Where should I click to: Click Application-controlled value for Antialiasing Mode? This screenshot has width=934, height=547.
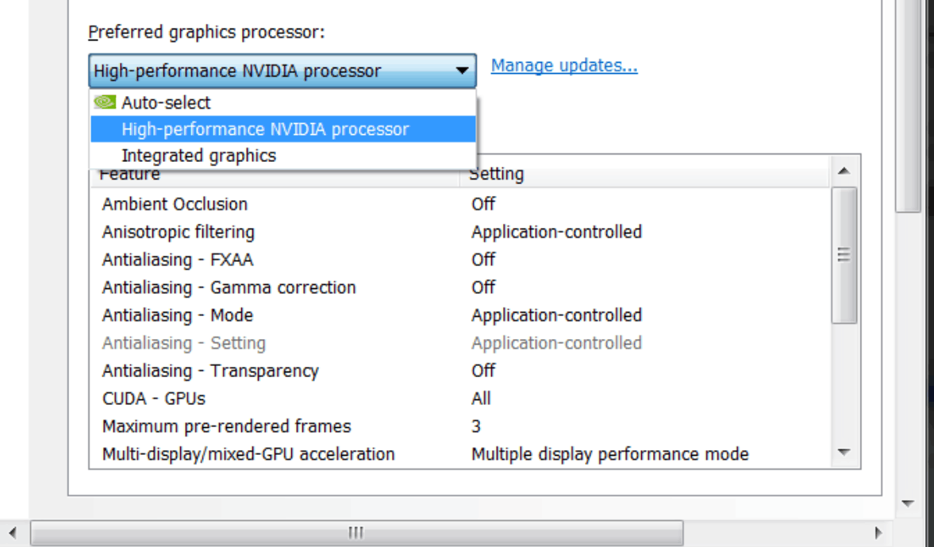point(556,315)
